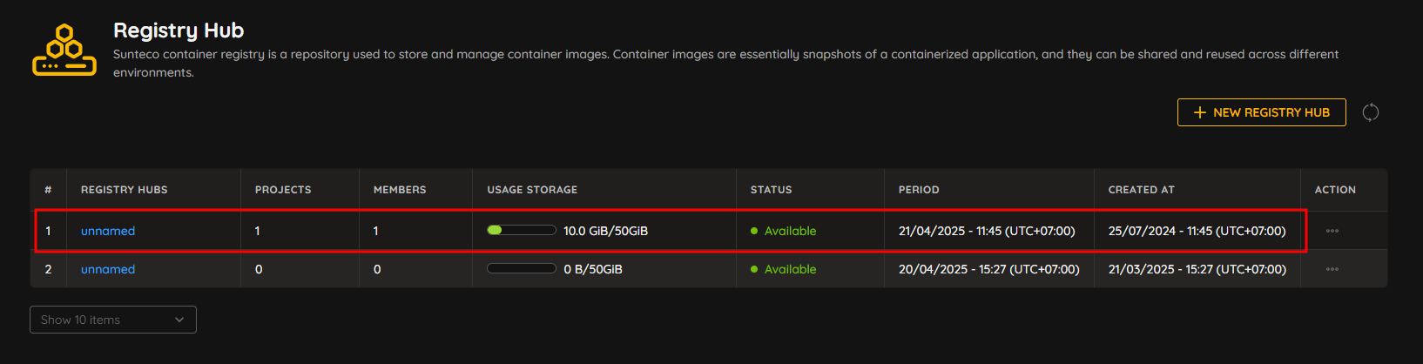This screenshot has width=1423, height=364.
Task: Click the Created At column header
Action: (1142, 189)
